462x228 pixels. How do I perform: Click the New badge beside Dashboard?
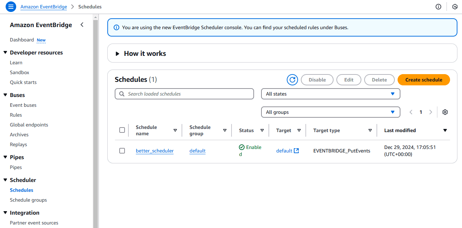[x=41, y=40]
